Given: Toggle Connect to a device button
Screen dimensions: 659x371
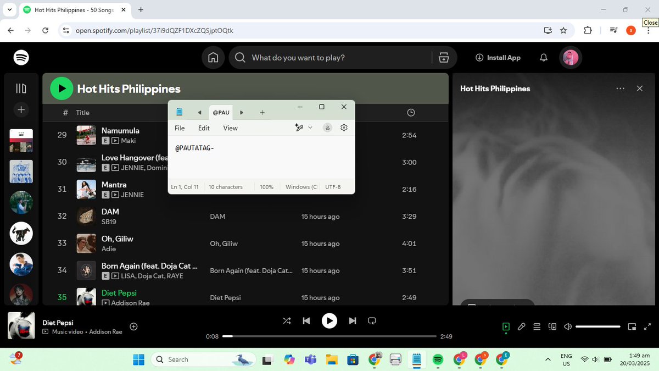Looking at the screenshot, I should [x=552, y=326].
